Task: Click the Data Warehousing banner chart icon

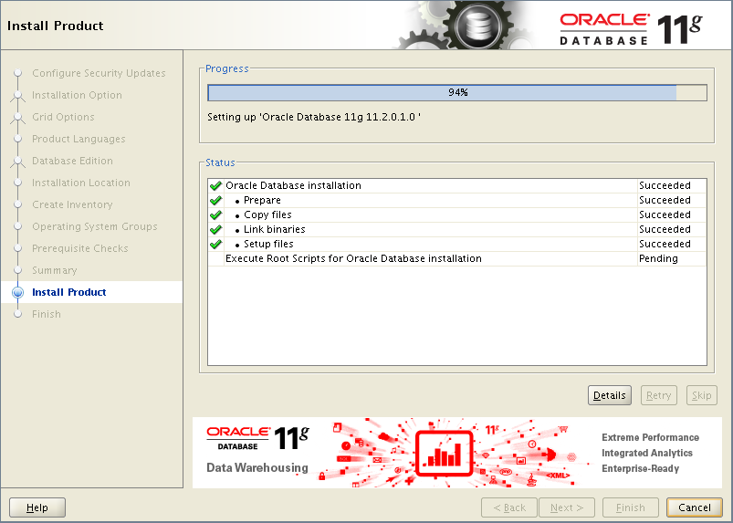Action: click(x=445, y=454)
